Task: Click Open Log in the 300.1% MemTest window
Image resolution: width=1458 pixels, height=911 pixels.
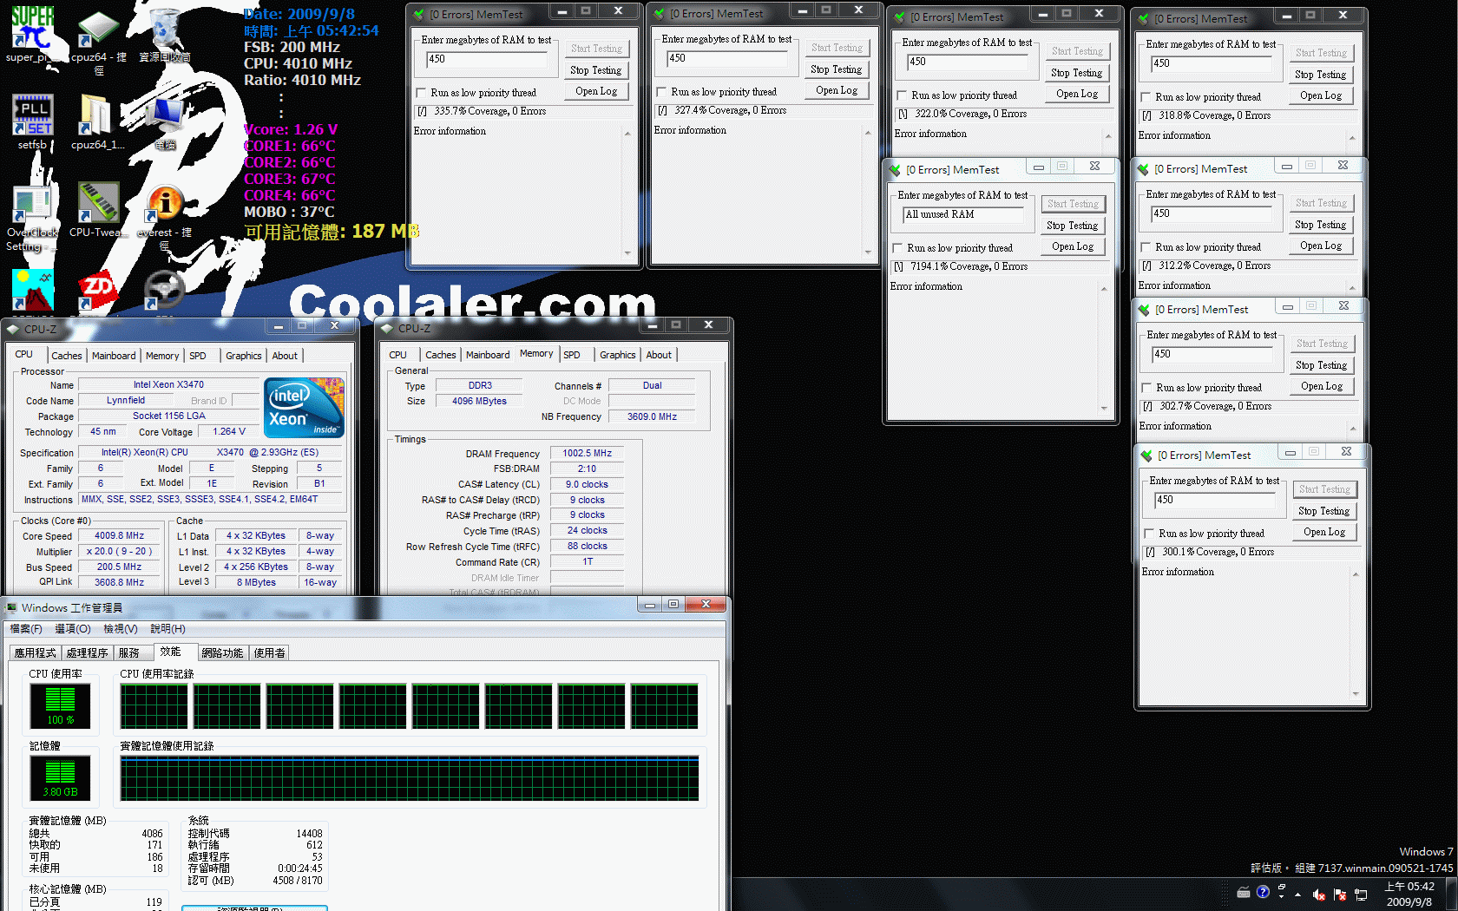Action: click(x=1324, y=532)
